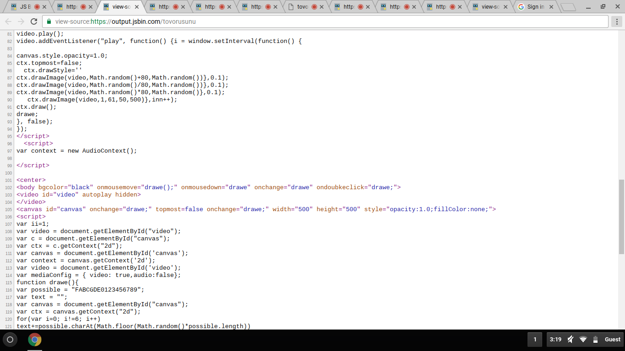
Task: Close the Sign in tab
Action: coord(551,7)
